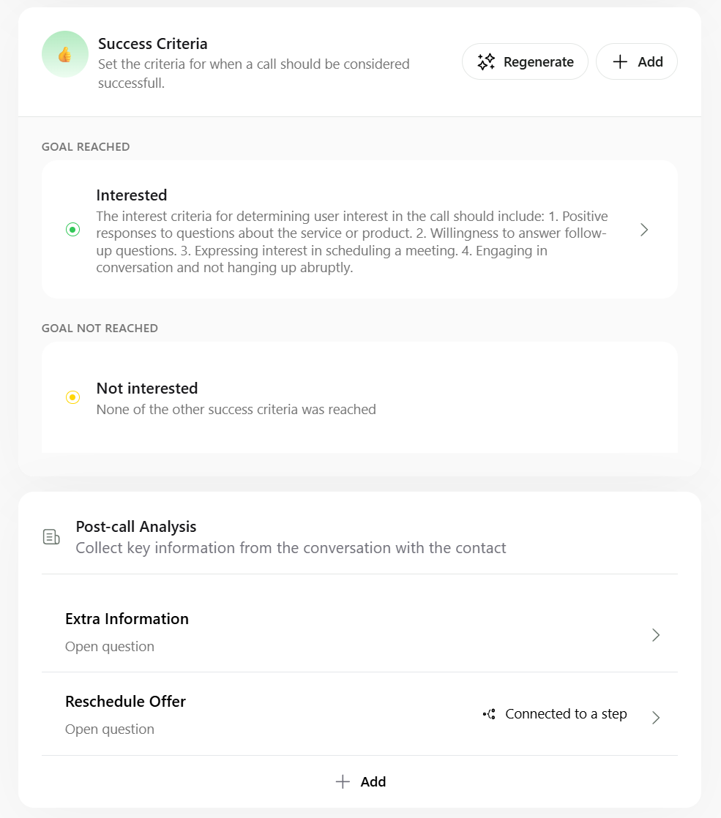The image size is (721, 818).
Task: Click the Add button at top right
Action: (x=636, y=61)
